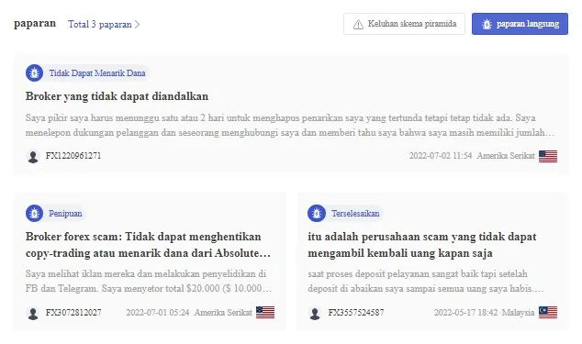Click the flag beside 2022-07-01 Amerika Serikat
The width and height of the screenshot is (582, 344).
click(265, 313)
